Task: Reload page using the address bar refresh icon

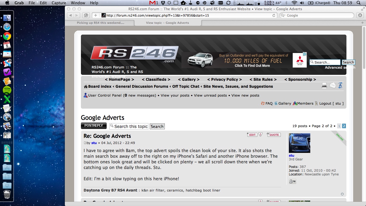Action: point(274,15)
